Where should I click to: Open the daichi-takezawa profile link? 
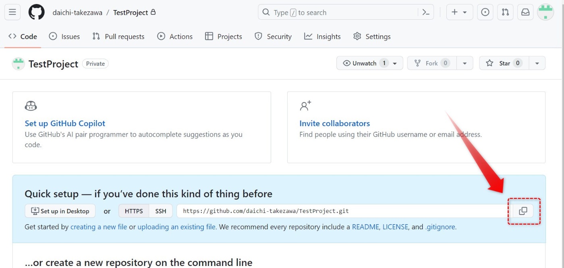(77, 12)
